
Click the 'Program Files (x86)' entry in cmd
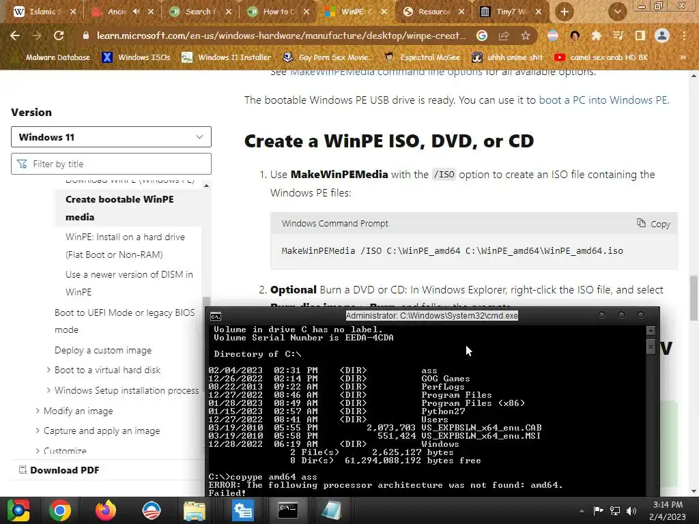(x=473, y=403)
